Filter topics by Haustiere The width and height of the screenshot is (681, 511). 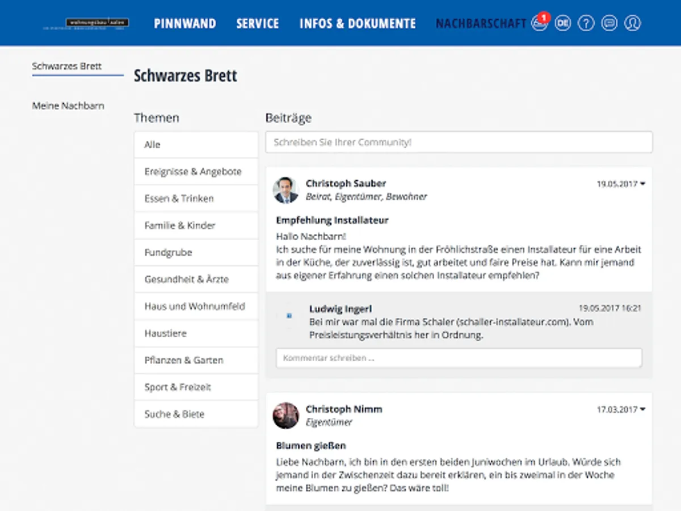[196, 333]
